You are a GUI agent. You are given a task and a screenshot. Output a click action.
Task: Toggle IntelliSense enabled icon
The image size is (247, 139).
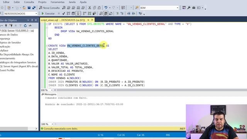78,14
